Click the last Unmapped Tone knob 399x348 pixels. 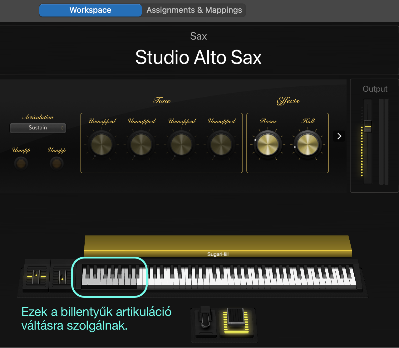click(221, 145)
